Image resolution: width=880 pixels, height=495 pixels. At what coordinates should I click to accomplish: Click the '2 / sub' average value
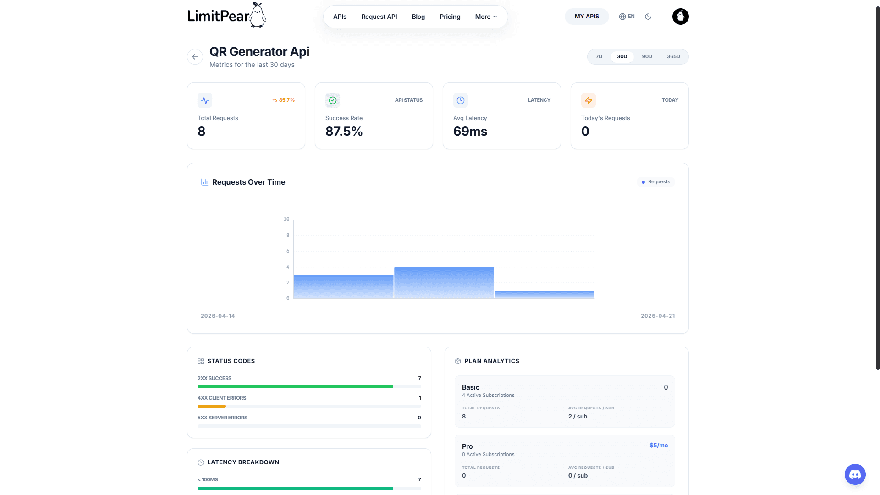577,417
